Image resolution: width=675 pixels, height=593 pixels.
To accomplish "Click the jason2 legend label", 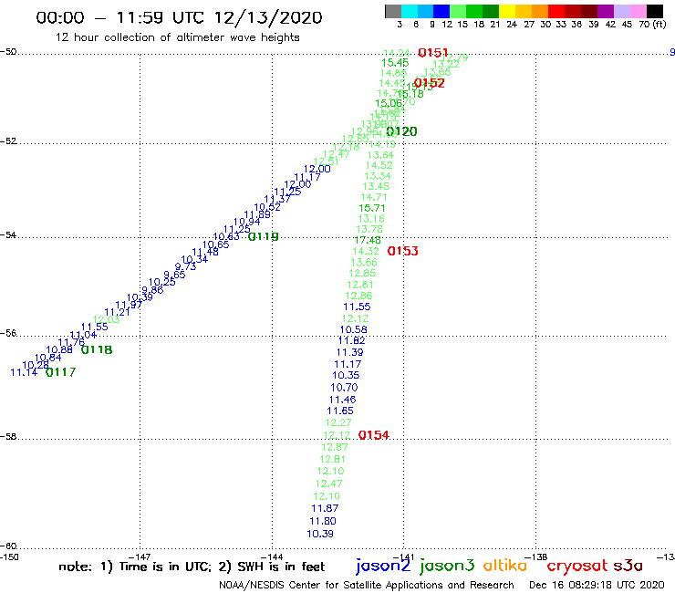I will pos(383,566).
